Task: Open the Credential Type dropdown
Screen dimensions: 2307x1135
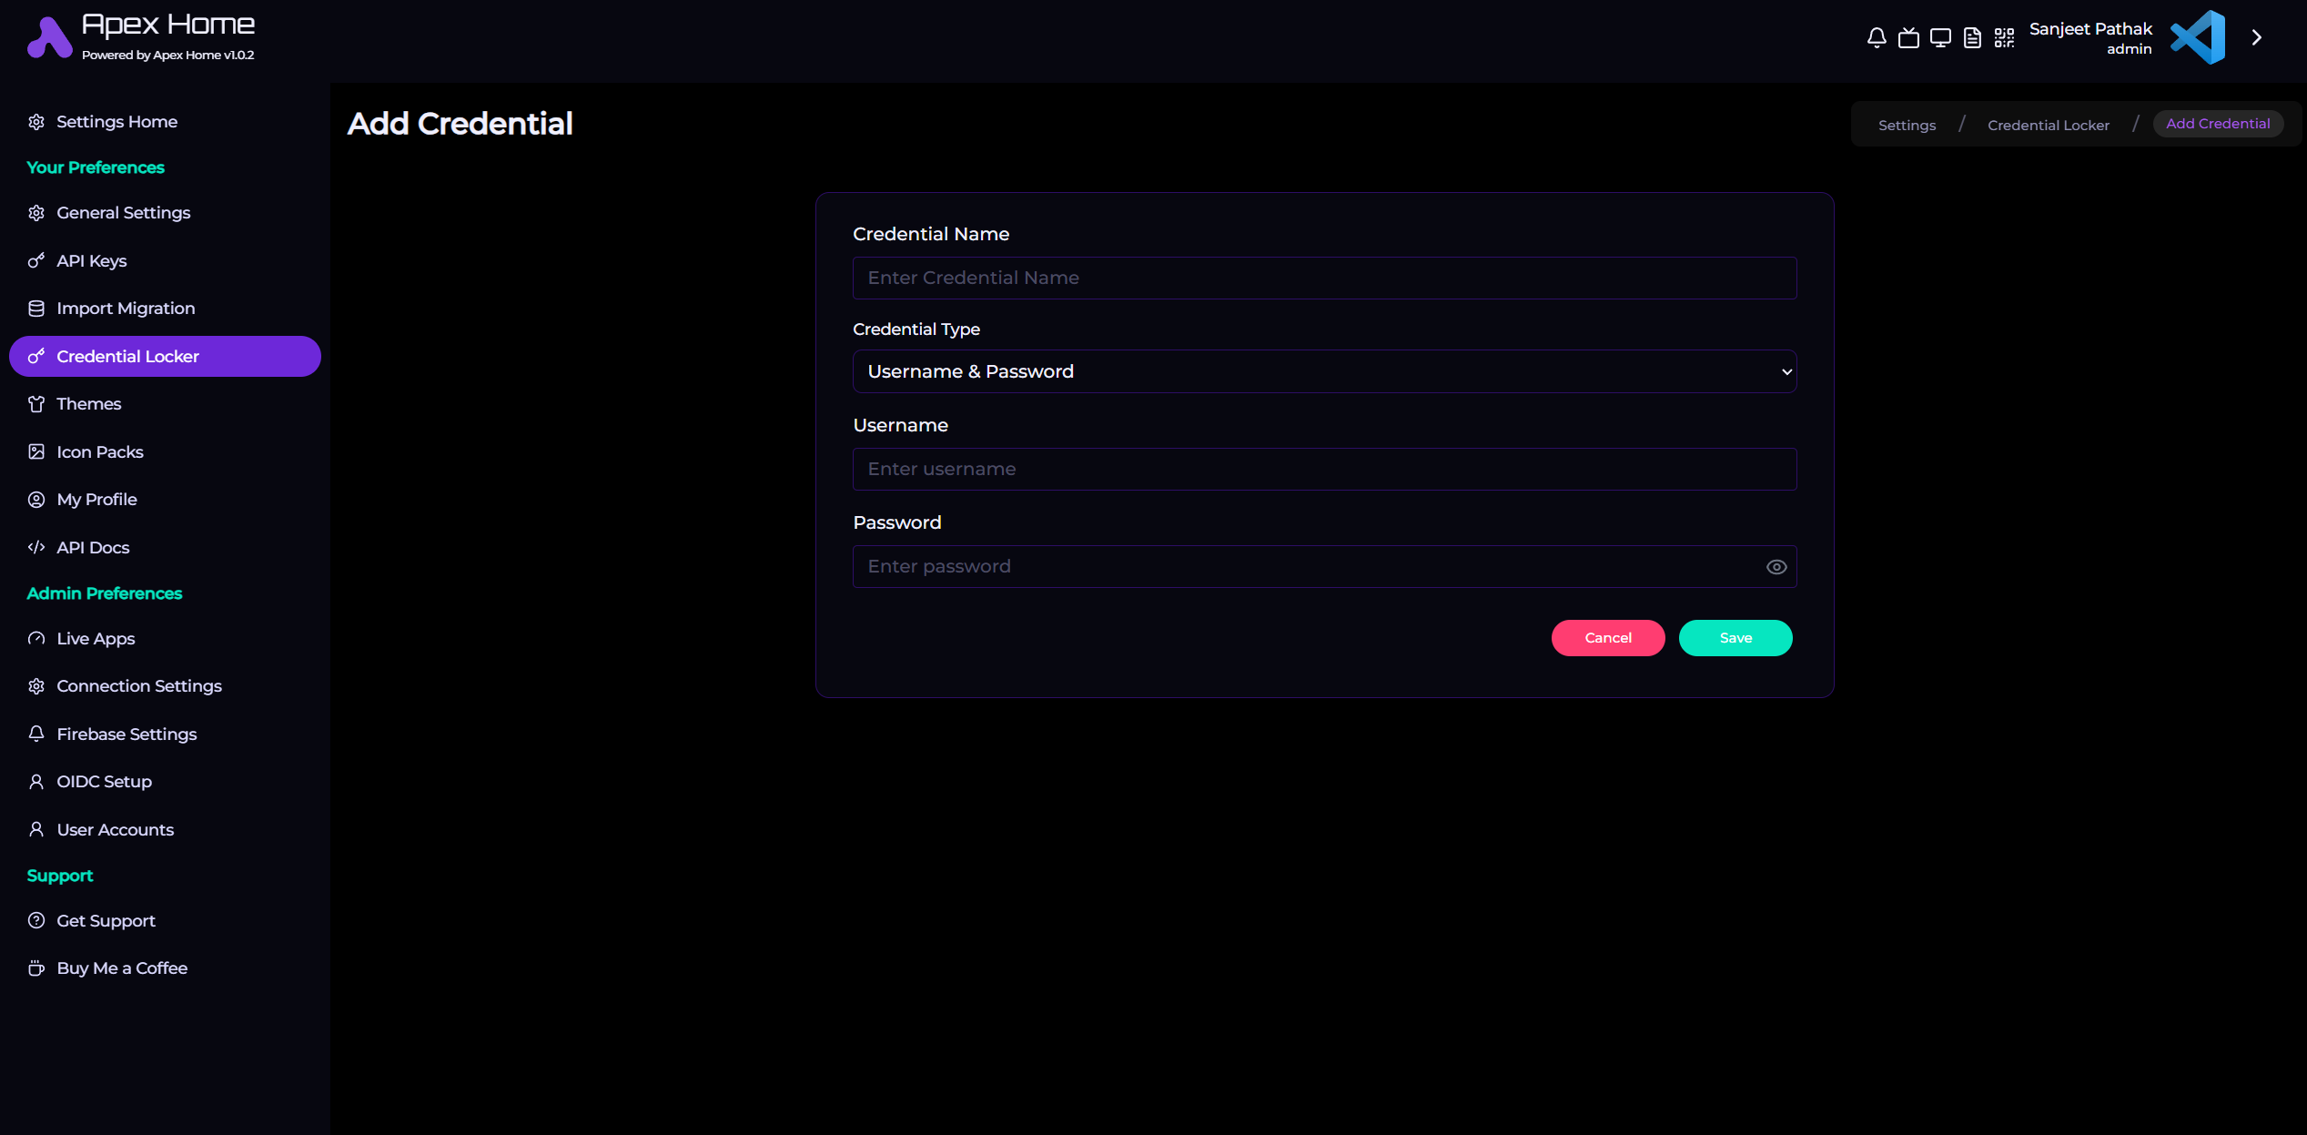Action: coord(1324,371)
